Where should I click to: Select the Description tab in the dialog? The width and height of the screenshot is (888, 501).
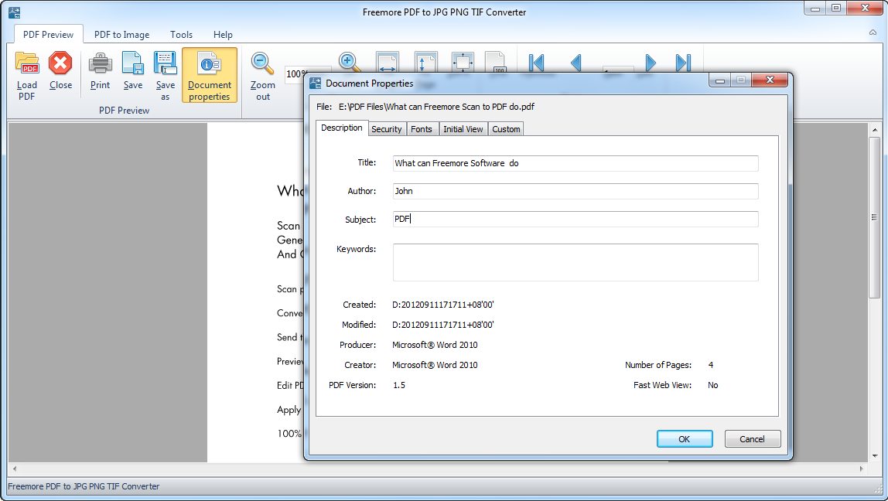click(341, 128)
